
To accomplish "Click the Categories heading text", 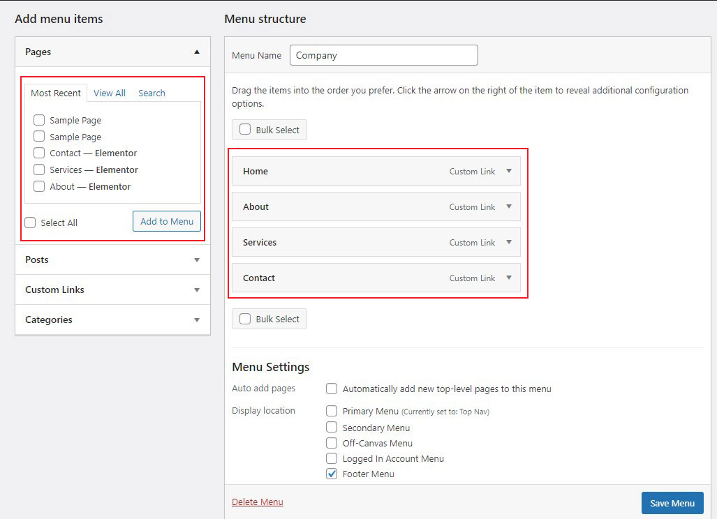I will click(48, 319).
